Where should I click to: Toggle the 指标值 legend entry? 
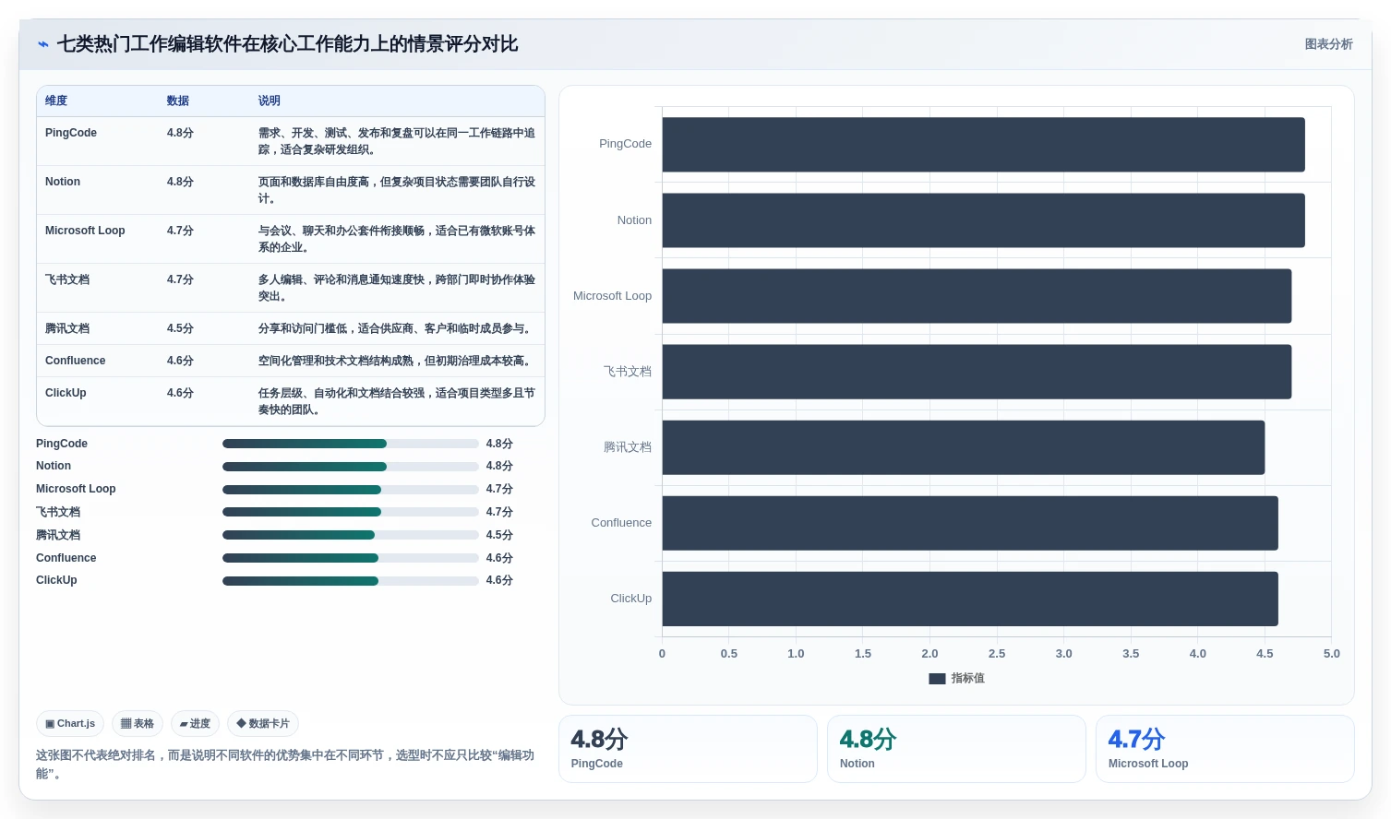coord(956,678)
